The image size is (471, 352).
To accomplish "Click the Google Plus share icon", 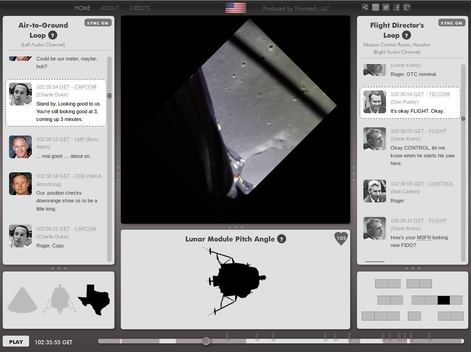I will coord(407,7).
